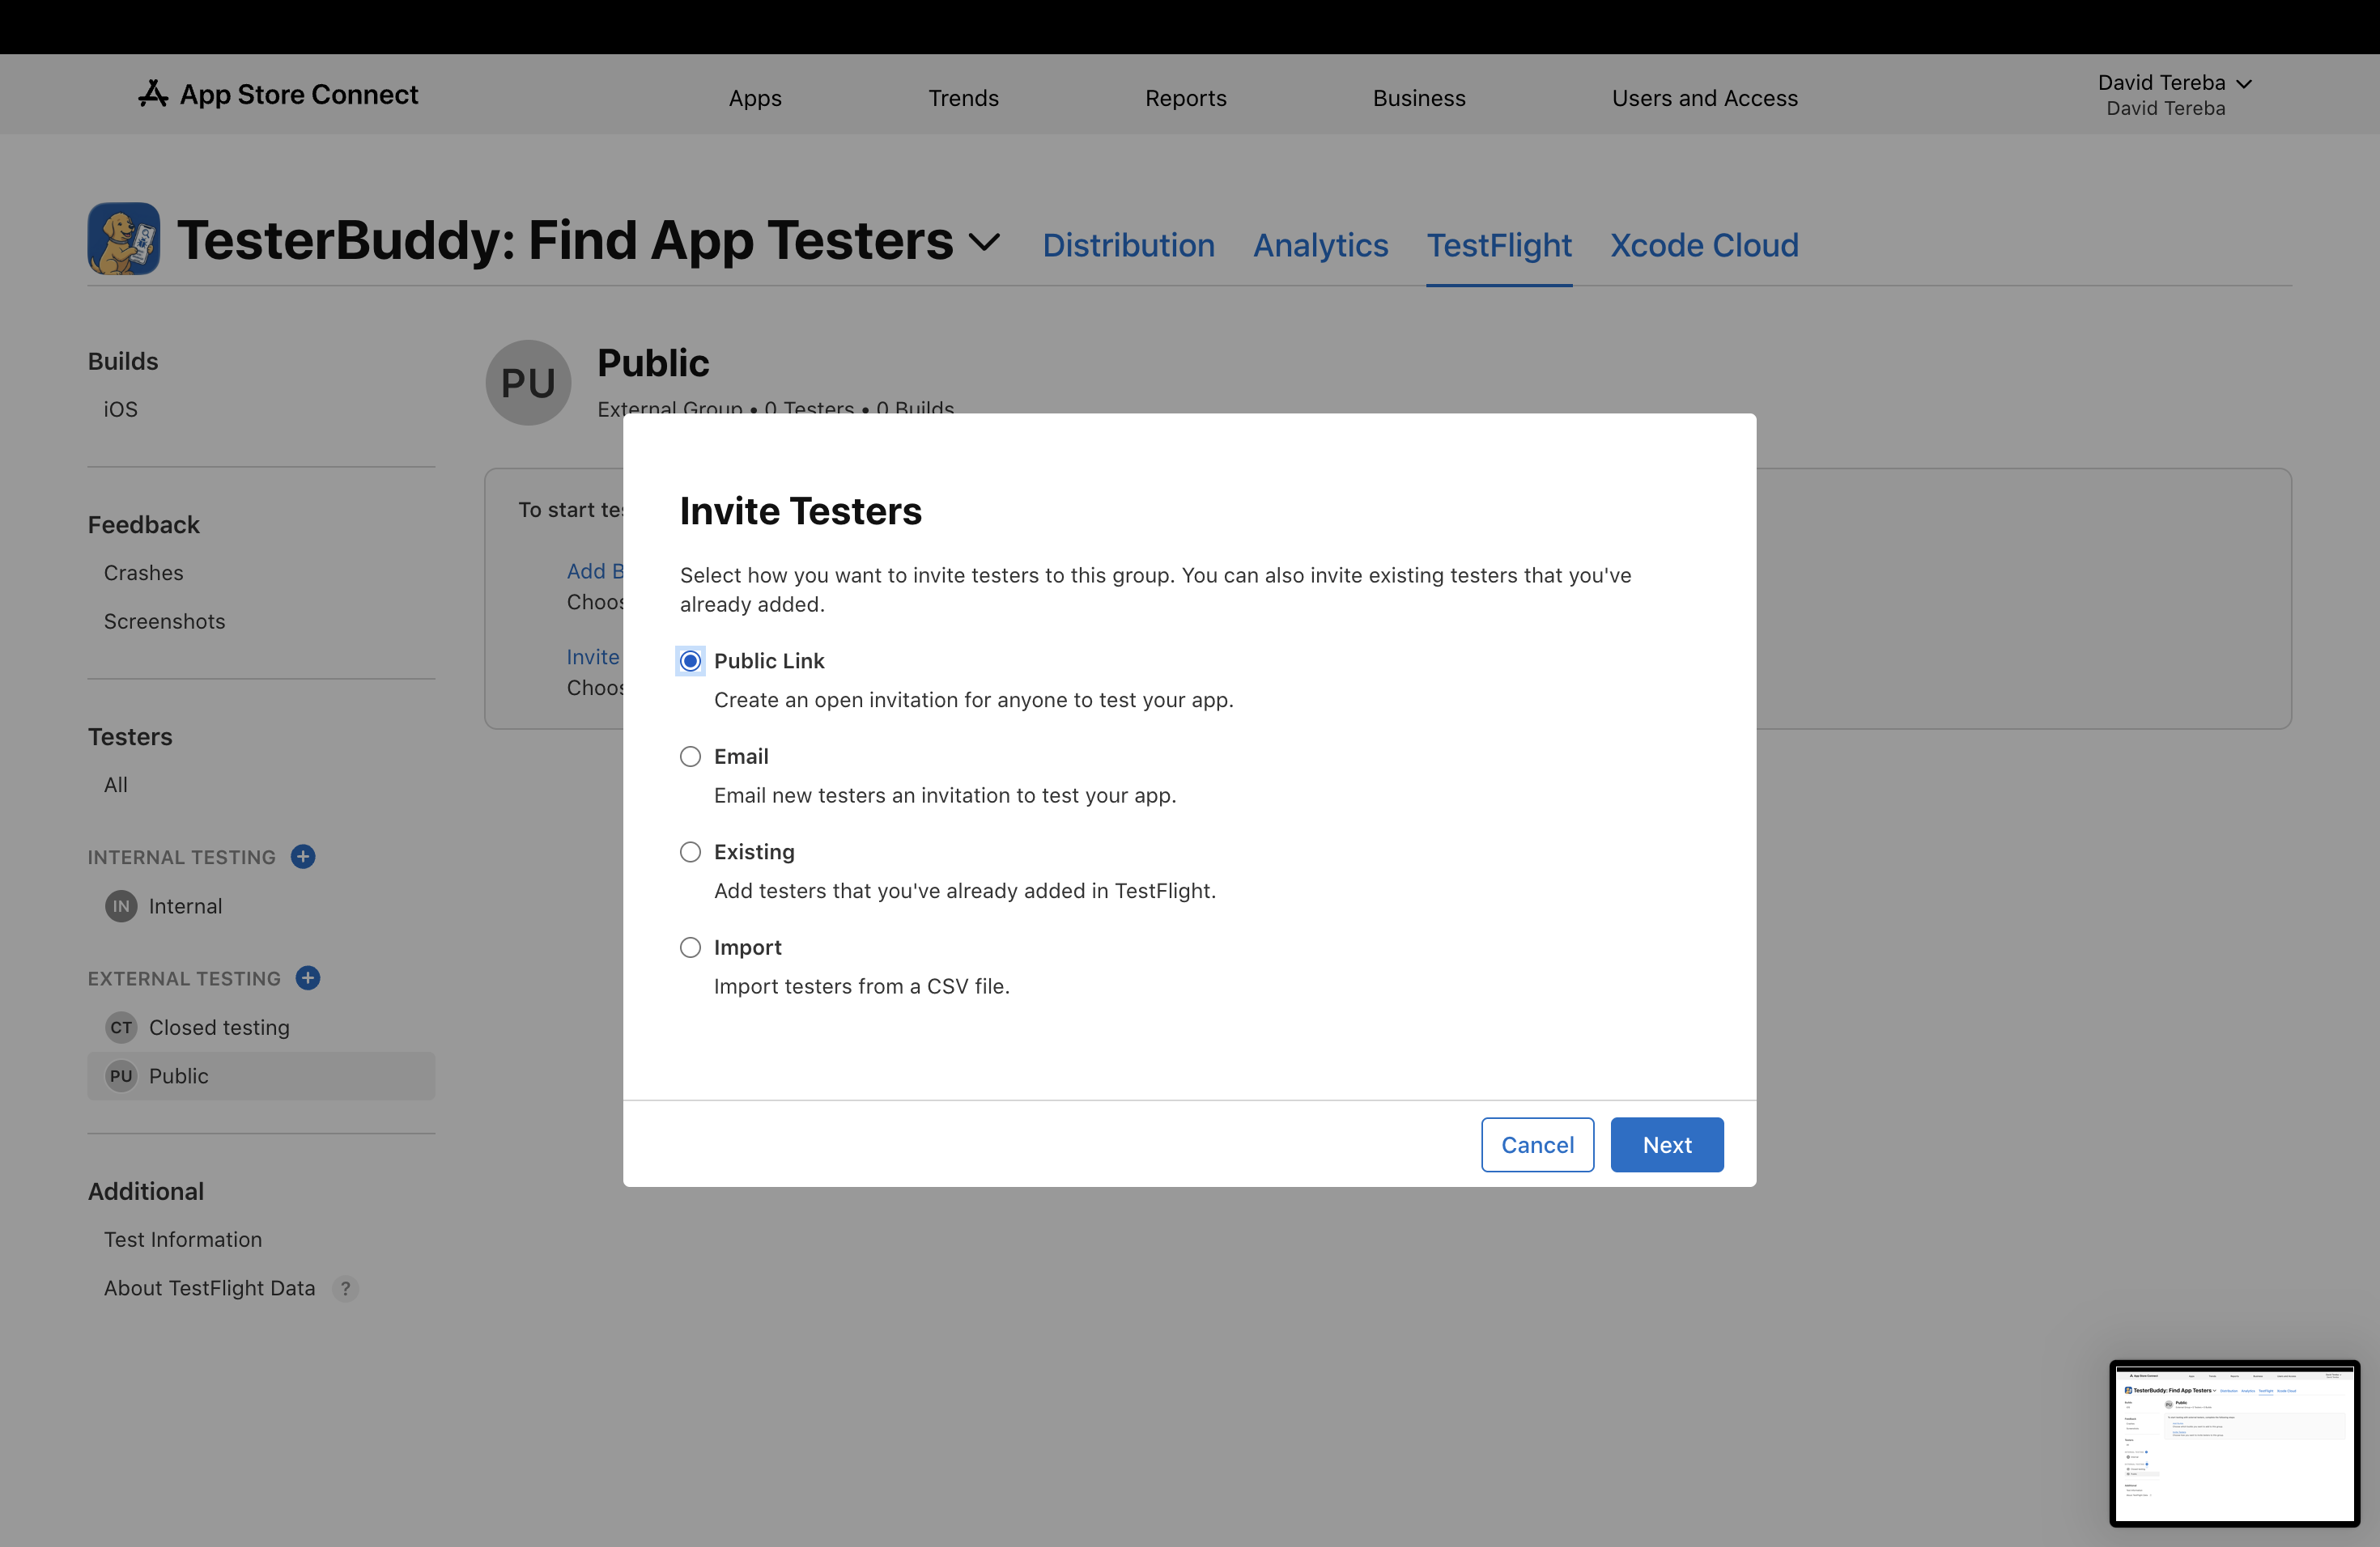Open Users and Access page

coord(1704,98)
